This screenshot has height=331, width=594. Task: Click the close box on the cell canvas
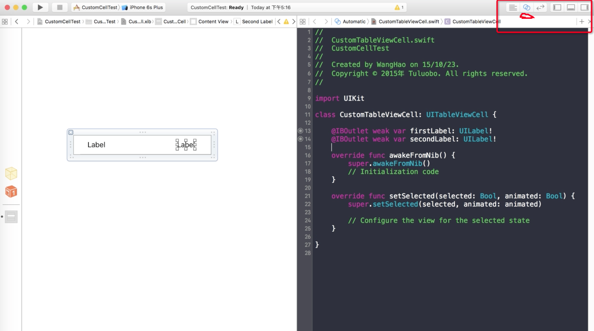point(70,132)
